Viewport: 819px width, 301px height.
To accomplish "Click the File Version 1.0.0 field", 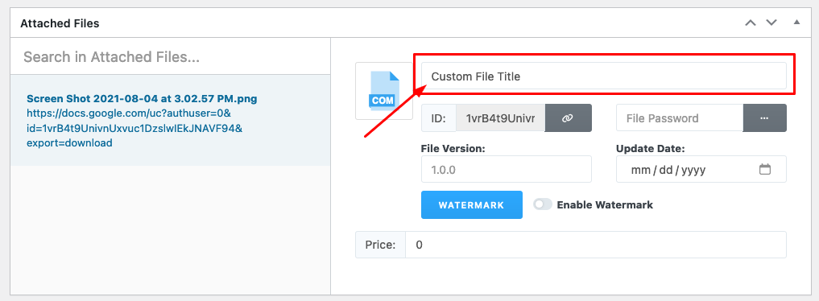I will 506,169.
